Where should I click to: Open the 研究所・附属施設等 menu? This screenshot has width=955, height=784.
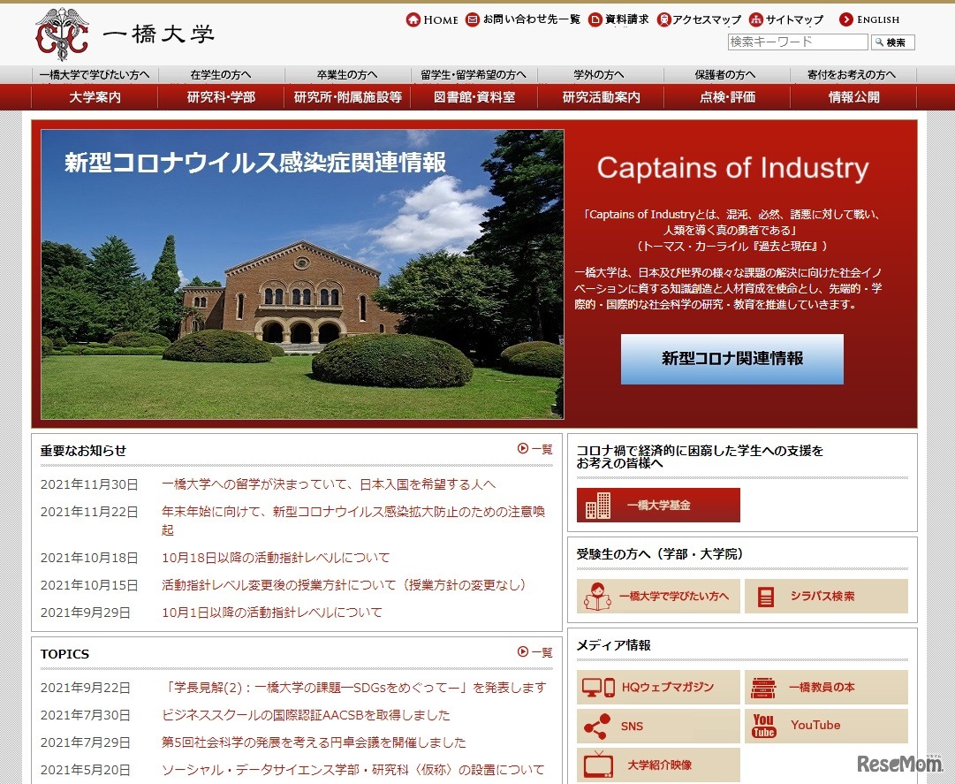pyautogui.click(x=347, y=97)
